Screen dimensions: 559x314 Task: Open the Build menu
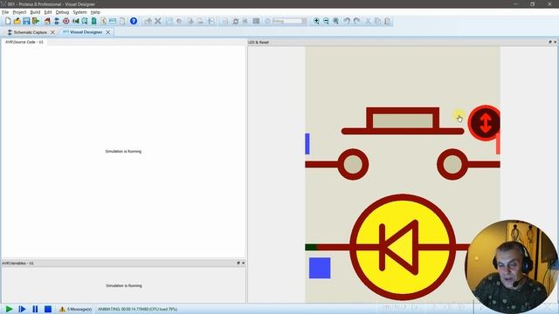[x=35, y=12]
